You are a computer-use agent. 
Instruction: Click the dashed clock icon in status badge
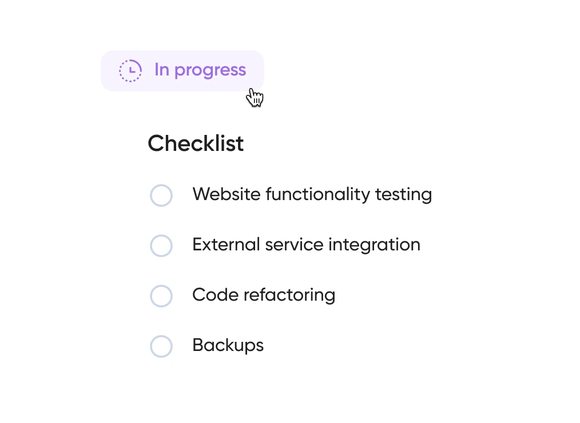(x=130, y=70)
